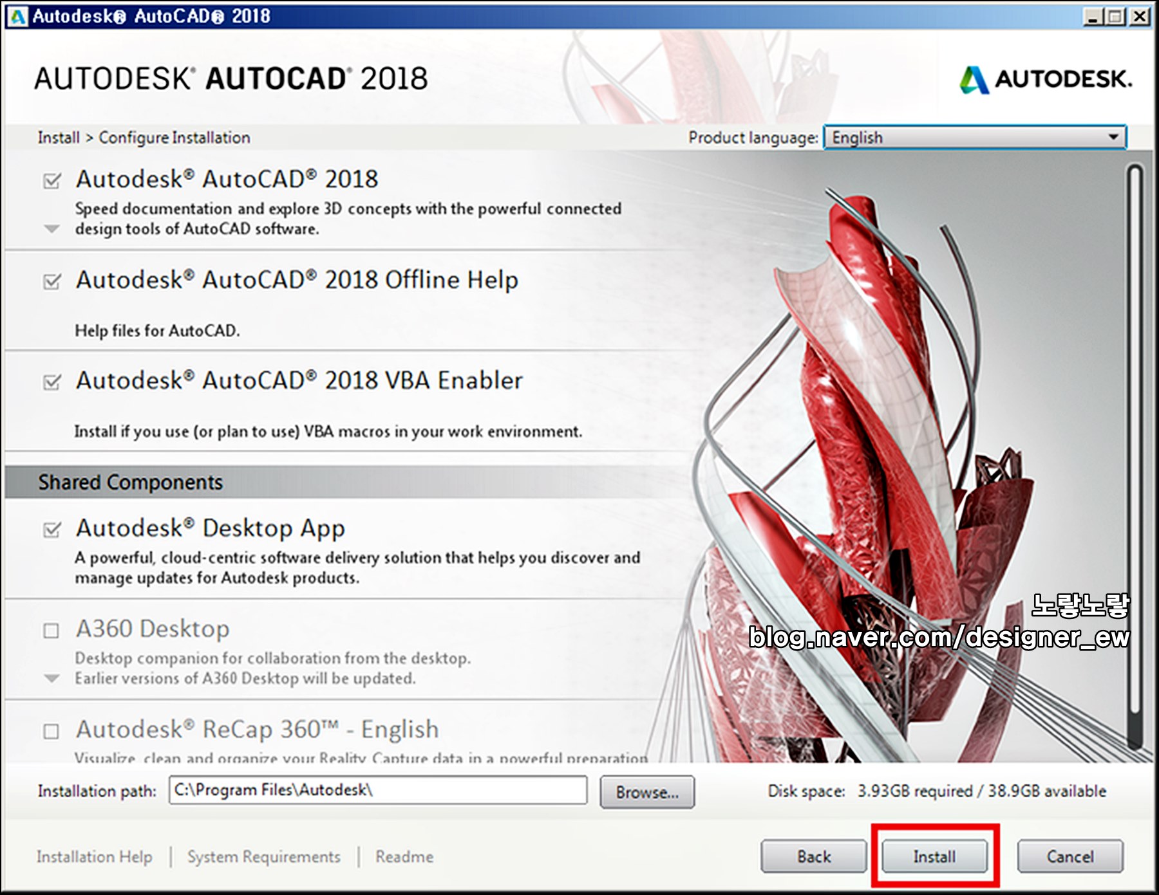Viewport: 1159px width, 895px height.
Task: Click the Back button
Action: (814, 856)
